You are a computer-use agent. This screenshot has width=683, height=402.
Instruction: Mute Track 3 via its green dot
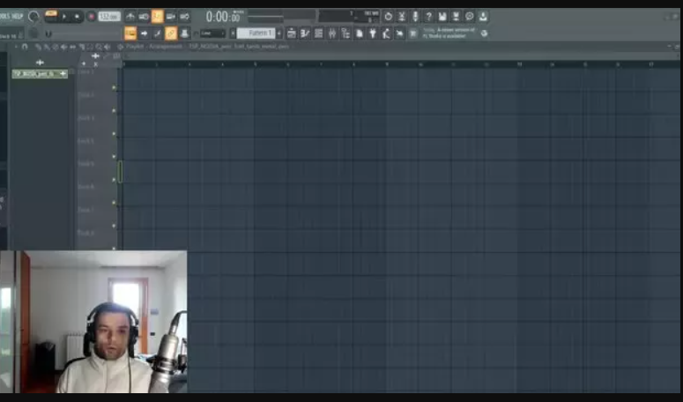(x=114, y=134)
